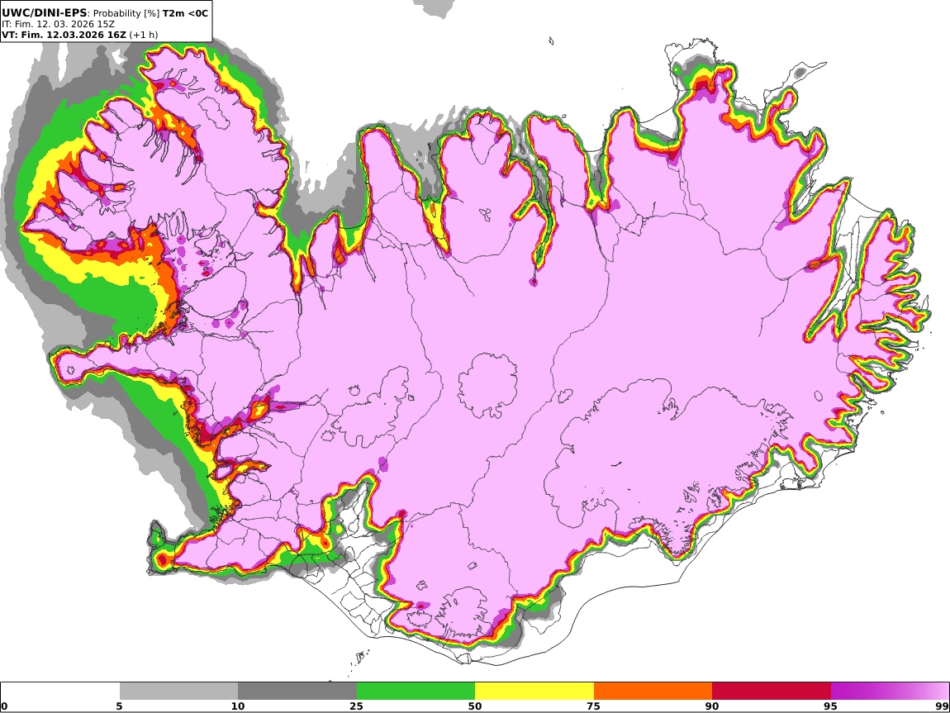Click the '75' legend tick label
This screenshot has width=950, height=713.
click(593, 706)
